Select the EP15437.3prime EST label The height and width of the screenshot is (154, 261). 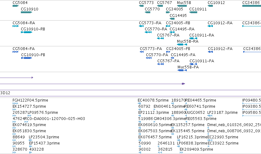click(x=44, y=143)
